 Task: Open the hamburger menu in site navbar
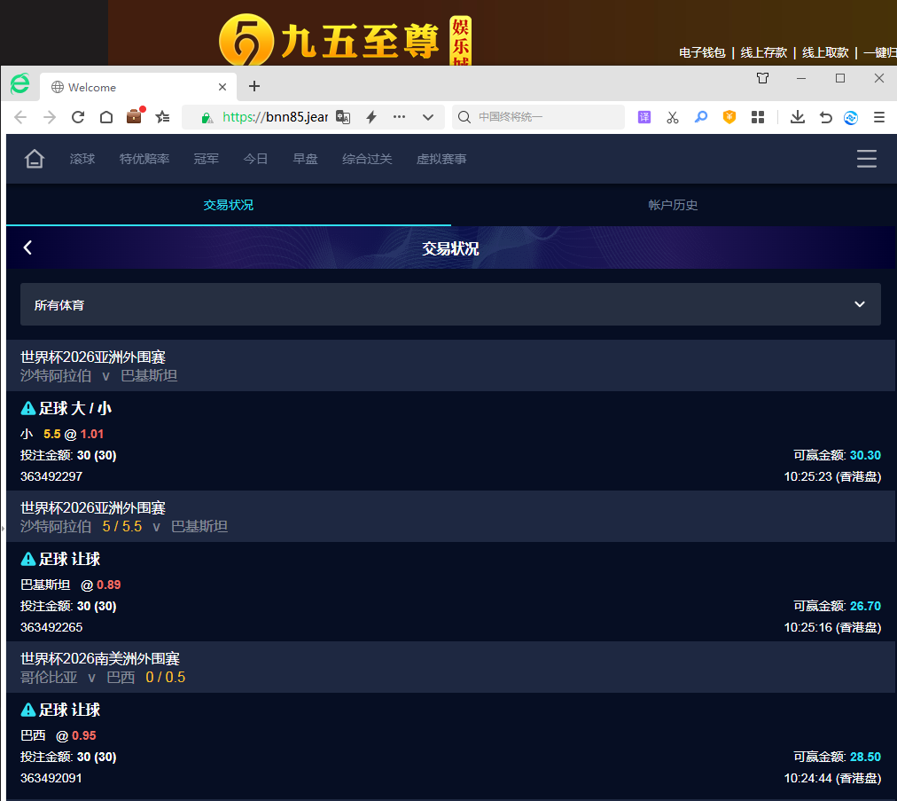pyautogui.click(x=866, y=159)
